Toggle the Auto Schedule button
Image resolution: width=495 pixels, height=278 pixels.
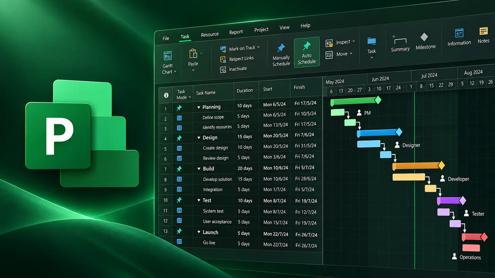click(x=307, y=52)
